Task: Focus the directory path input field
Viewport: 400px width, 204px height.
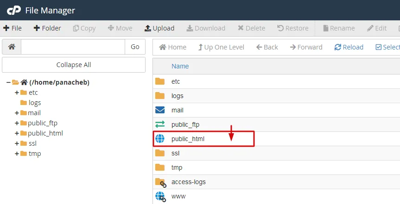Action: point(73,47)
